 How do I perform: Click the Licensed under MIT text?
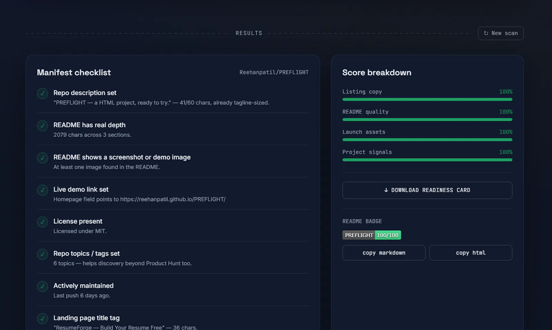[x=80, y=231]
